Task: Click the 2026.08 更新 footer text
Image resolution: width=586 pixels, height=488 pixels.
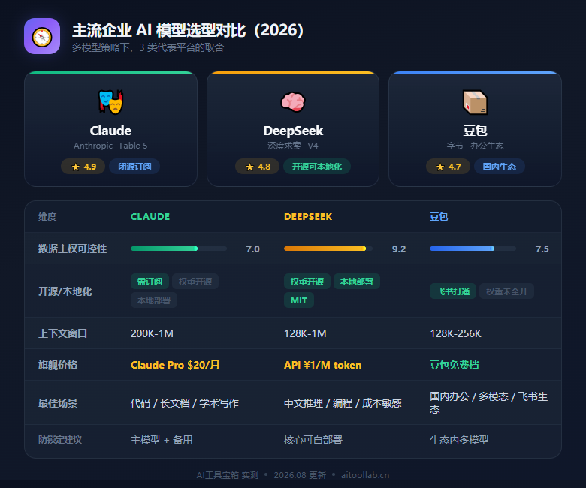Action: coord(300,475)
